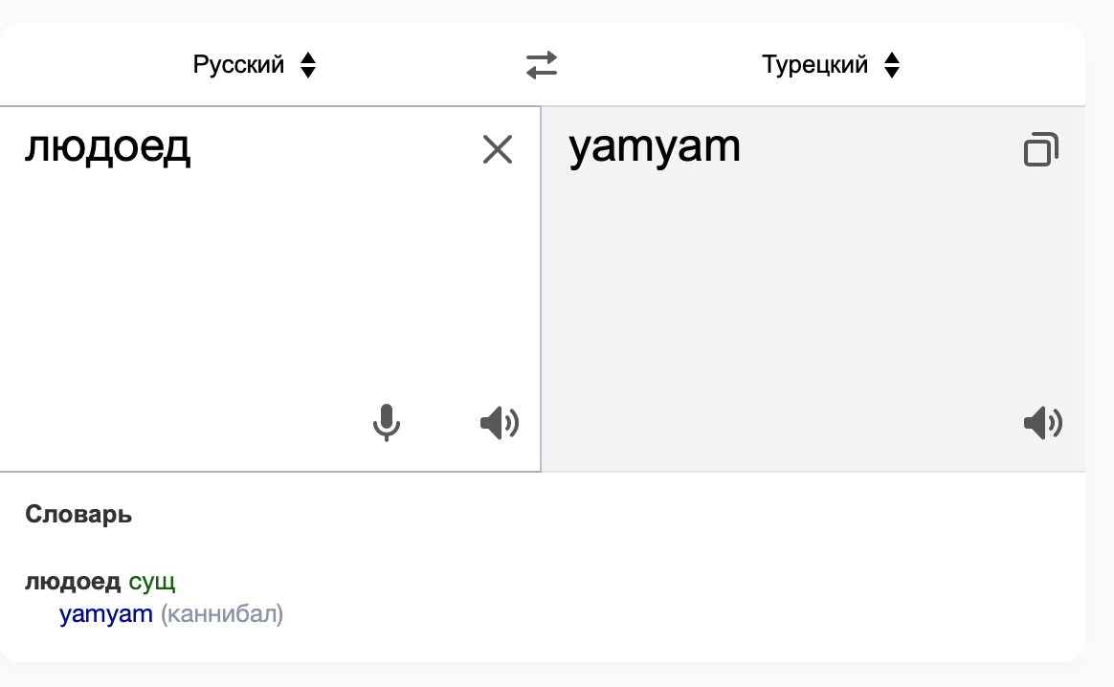The height and width of the screenshot is (687, 1114).
Task: Start voice input with the microphone
Action: (386, 422)
